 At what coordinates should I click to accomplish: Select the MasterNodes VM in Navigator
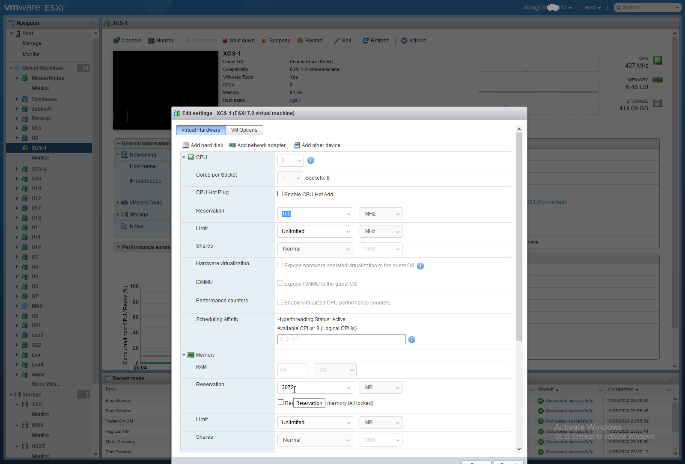(x=48, y=78)
